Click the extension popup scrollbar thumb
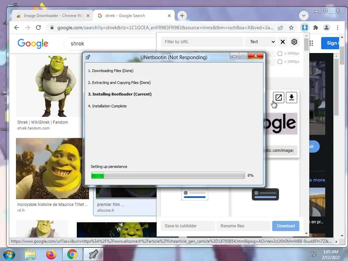Viewport: 348px width, 261px height. [x=306, y=45]
